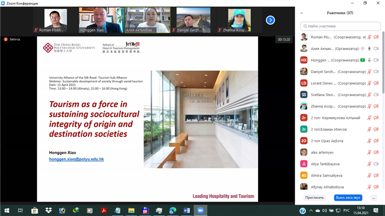Click Svetlana Sten's camera icon
Screen dimensions: 385x216
tap(376, 95)
